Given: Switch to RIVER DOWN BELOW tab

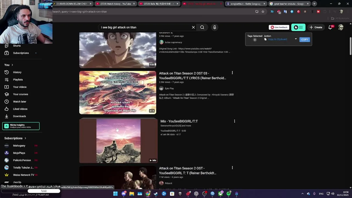Looking at the screenshot, I should [72, 4].
